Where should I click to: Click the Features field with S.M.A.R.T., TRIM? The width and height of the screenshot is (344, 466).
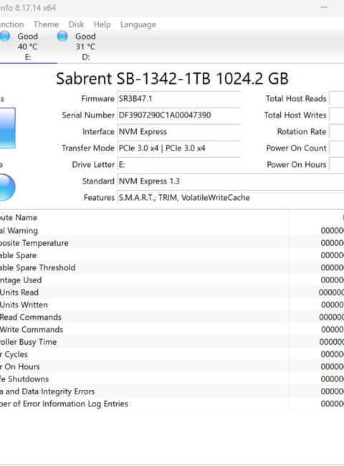coord(231,198)
